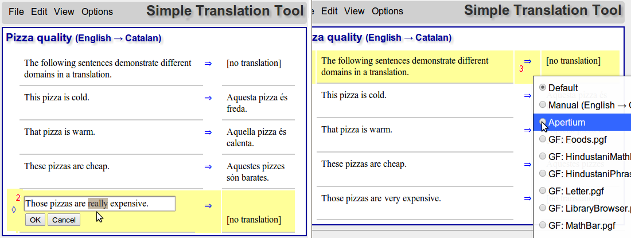
Task: Click arrow in highlighted row of right panel
Action: [528, 61]
